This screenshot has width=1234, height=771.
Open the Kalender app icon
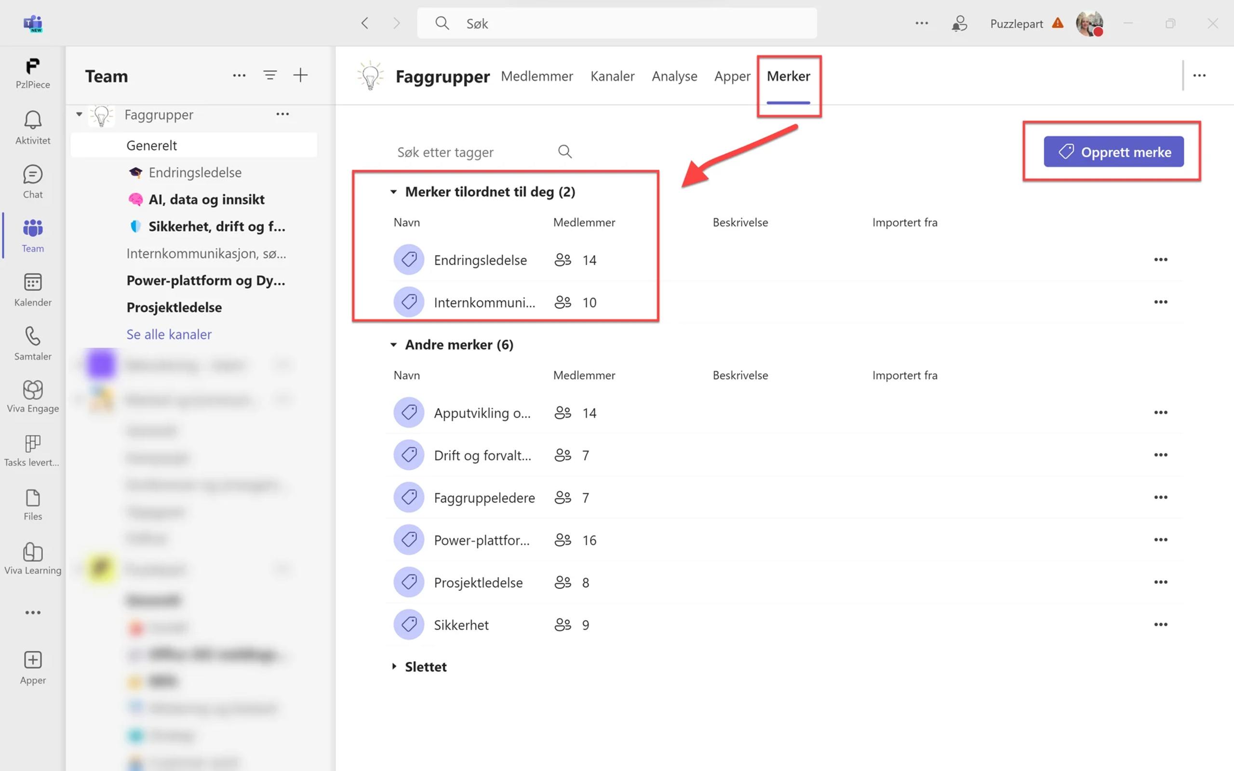pos(33,282)
